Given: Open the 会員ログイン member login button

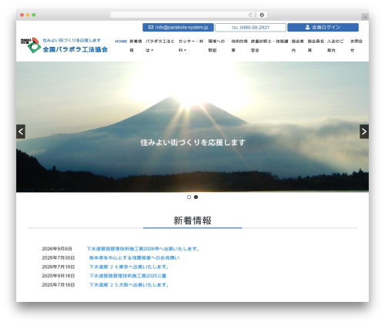Looking at the screenshot, I should [x=323, y=28].
